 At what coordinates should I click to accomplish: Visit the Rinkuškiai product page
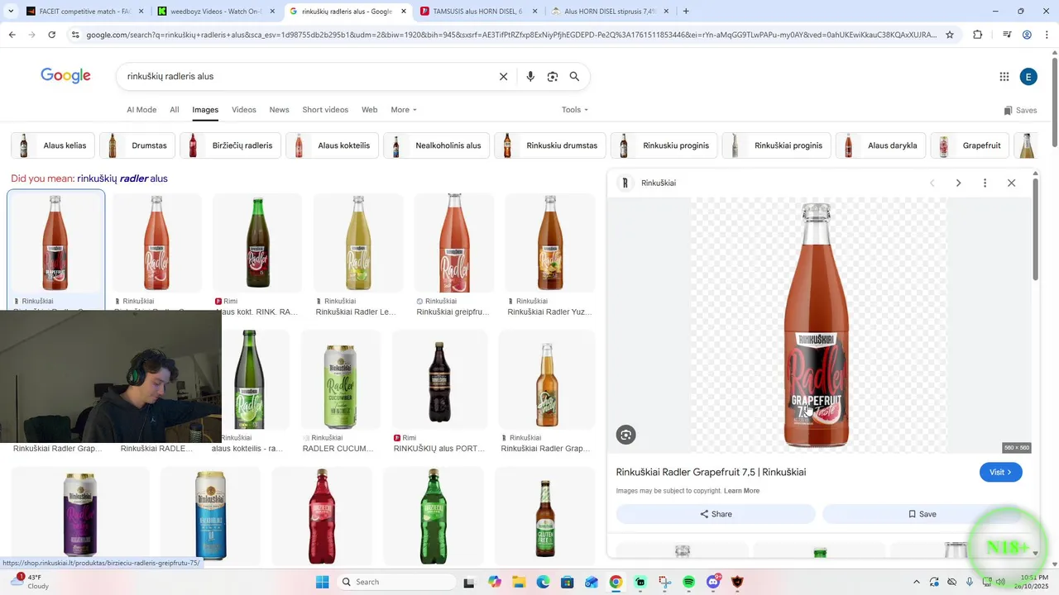[1001, 472]
